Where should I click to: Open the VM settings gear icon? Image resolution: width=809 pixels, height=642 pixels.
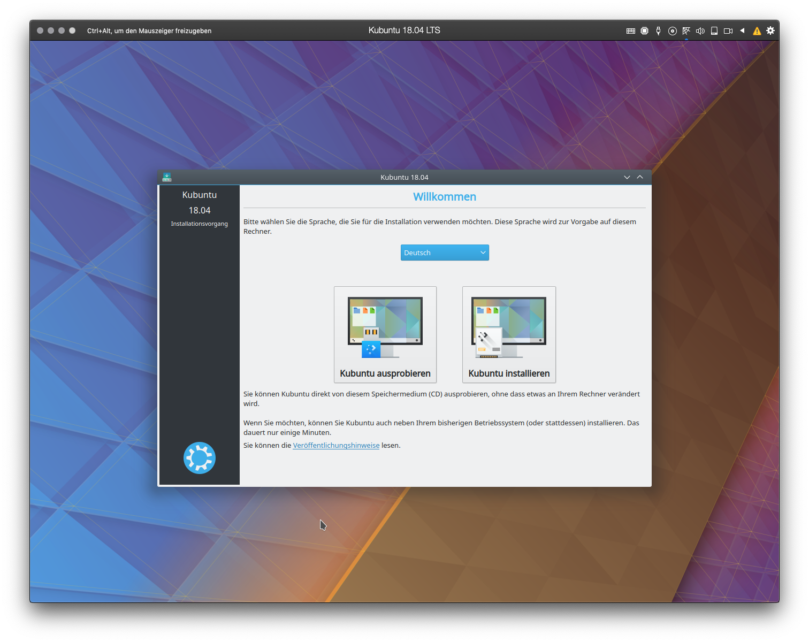(770, 30)
